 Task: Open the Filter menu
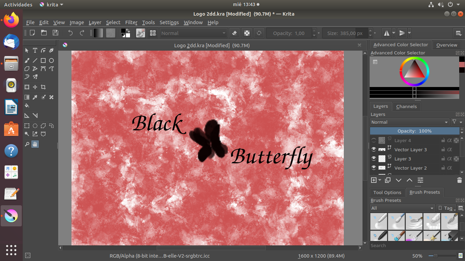point(131,22)
